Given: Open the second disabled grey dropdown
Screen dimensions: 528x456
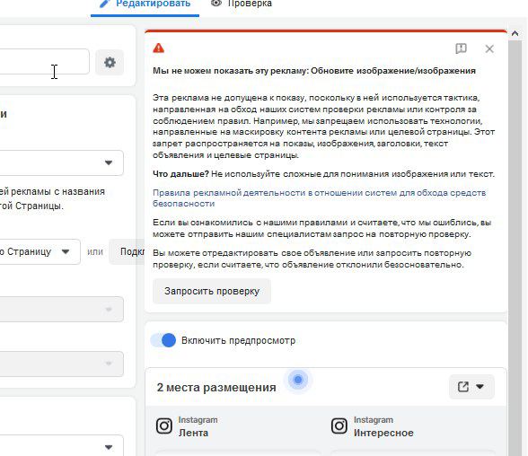Looking at the screenshot, I should [62, 364].
